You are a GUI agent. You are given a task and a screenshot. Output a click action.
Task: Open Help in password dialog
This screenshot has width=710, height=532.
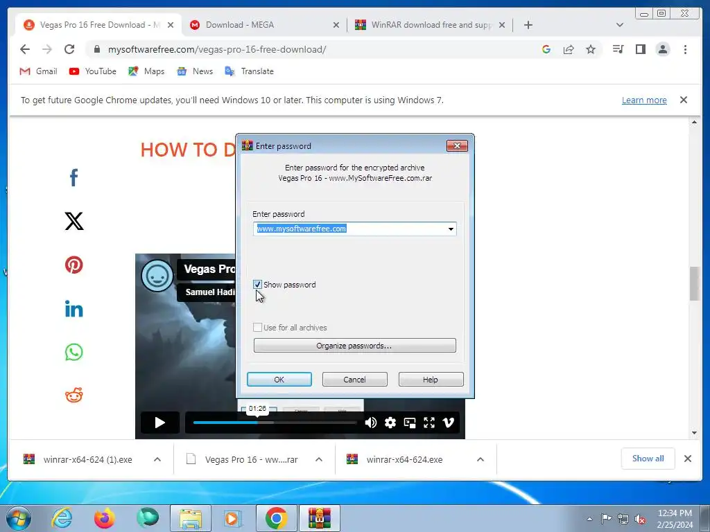[431, 380]
